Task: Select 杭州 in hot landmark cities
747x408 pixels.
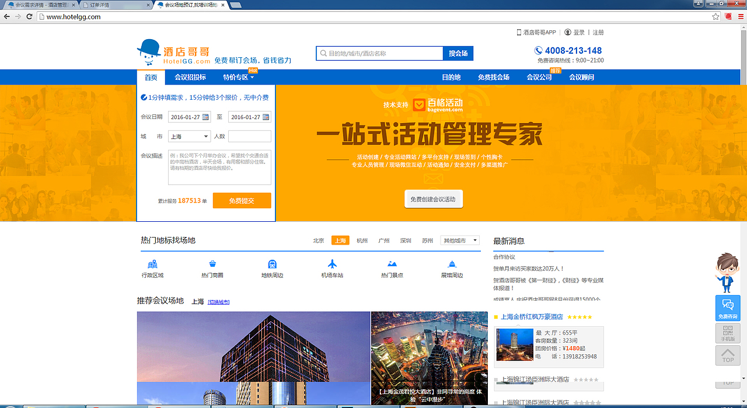Action: [362, 240]
